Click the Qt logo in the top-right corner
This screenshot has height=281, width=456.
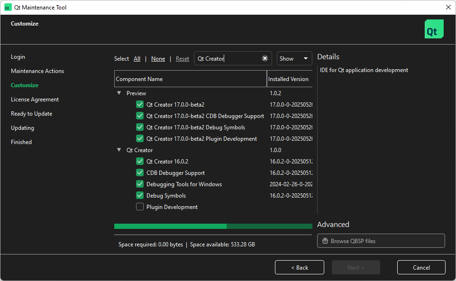coord(434,28)
